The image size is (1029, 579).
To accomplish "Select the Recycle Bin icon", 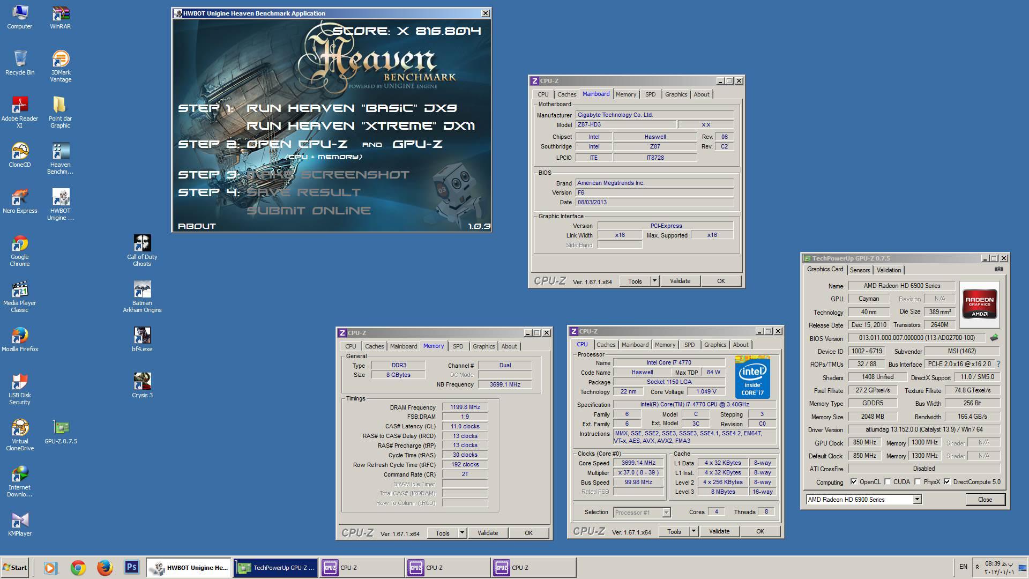I will click(20, 63).
